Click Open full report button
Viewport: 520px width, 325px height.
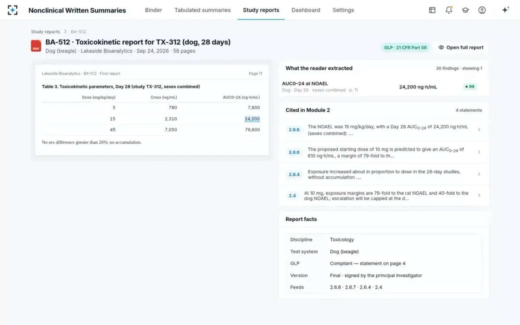coord(461,48)
